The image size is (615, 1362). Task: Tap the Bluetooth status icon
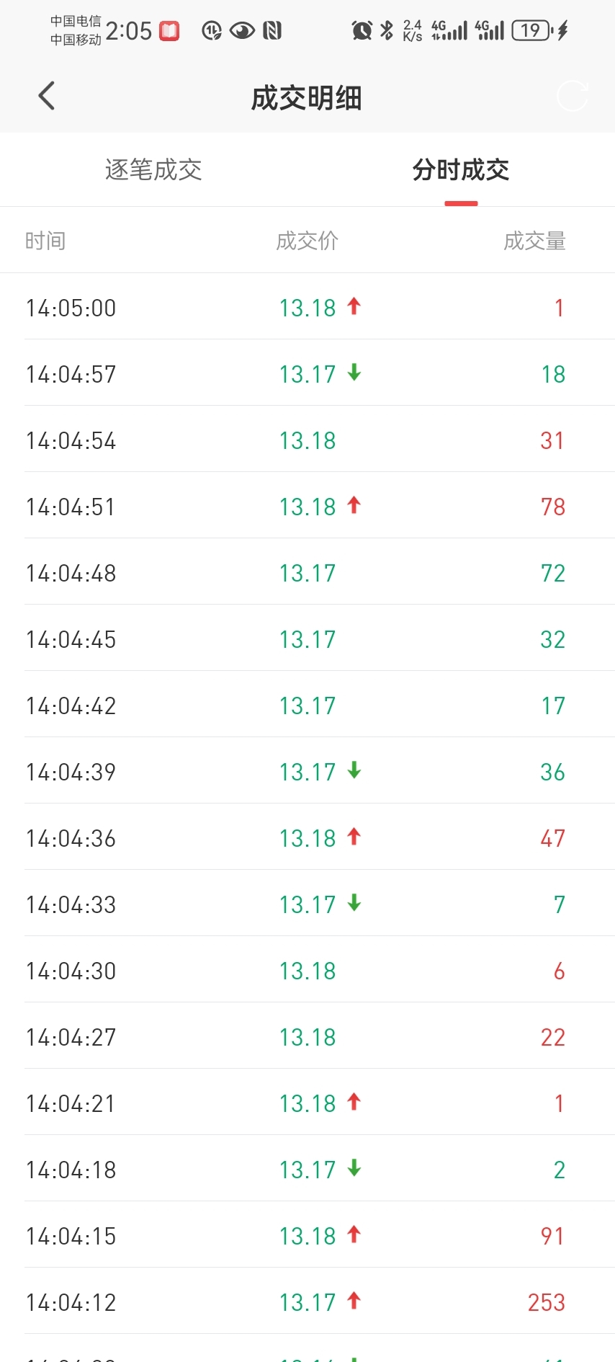point(387,30)
